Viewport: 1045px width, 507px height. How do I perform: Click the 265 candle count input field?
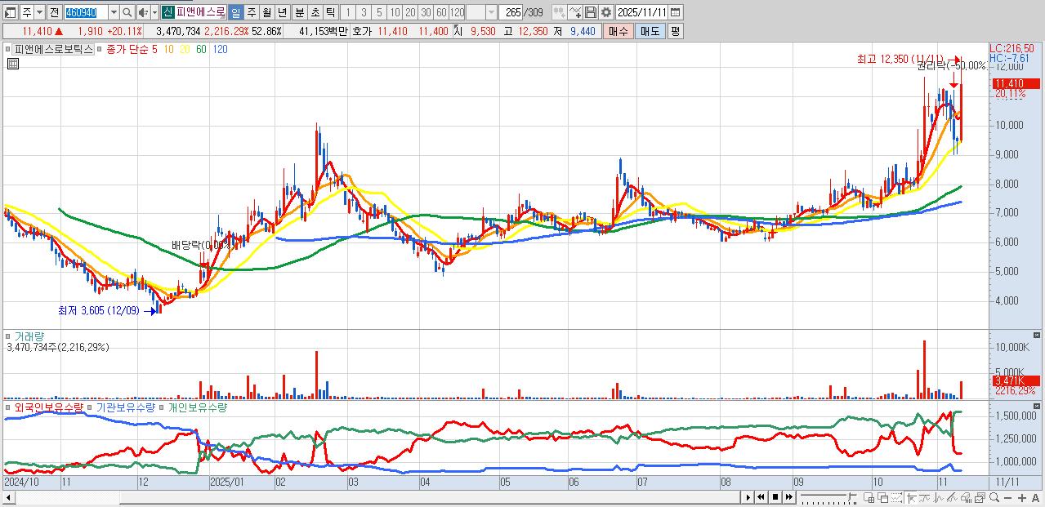[511, 12]
